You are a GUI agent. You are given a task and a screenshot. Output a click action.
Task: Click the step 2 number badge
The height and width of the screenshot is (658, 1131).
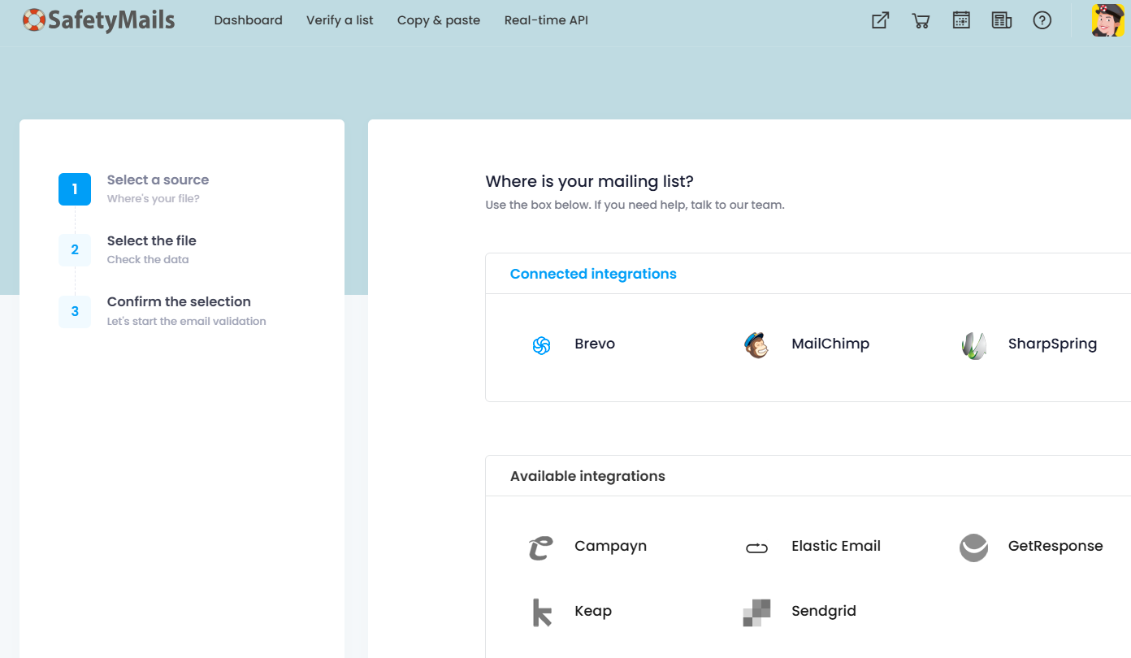point(75,249)
